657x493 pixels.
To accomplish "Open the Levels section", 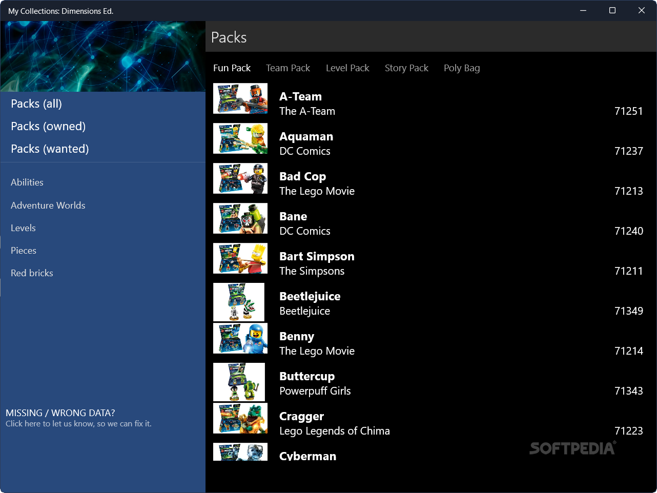I will pos(23,228).
